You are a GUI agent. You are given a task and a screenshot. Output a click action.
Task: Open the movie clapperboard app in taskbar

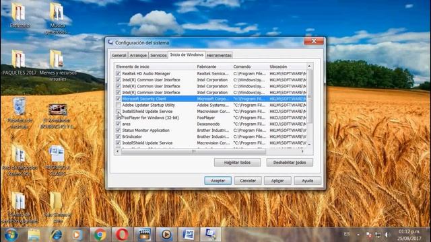coord(144,235)
